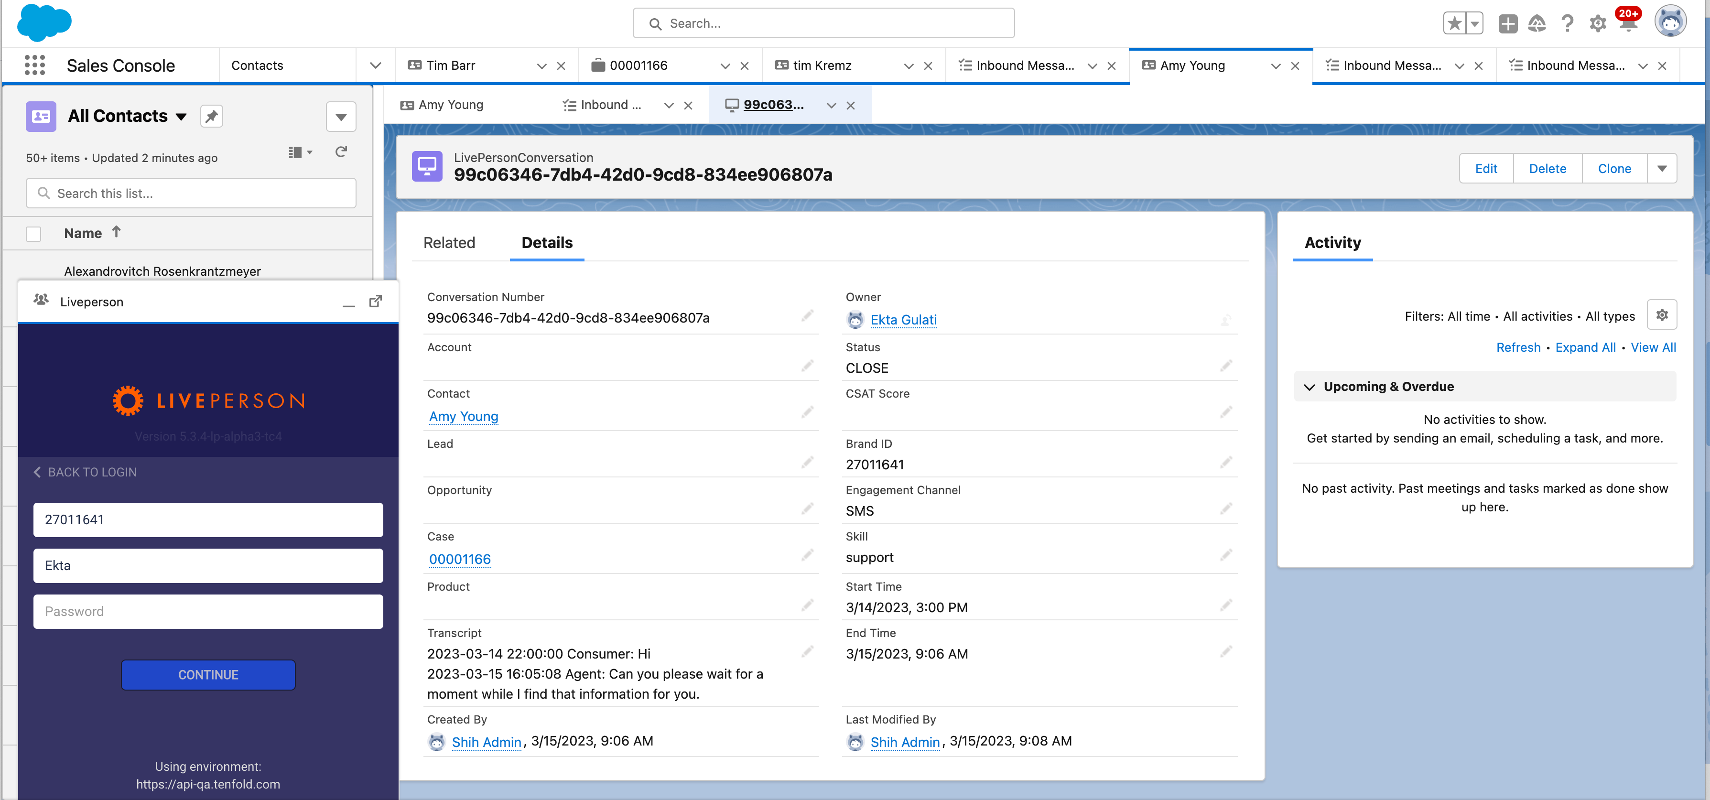
Task: Select all contacts checkbox
Action: pyautogui.click(x=33, y=234)
